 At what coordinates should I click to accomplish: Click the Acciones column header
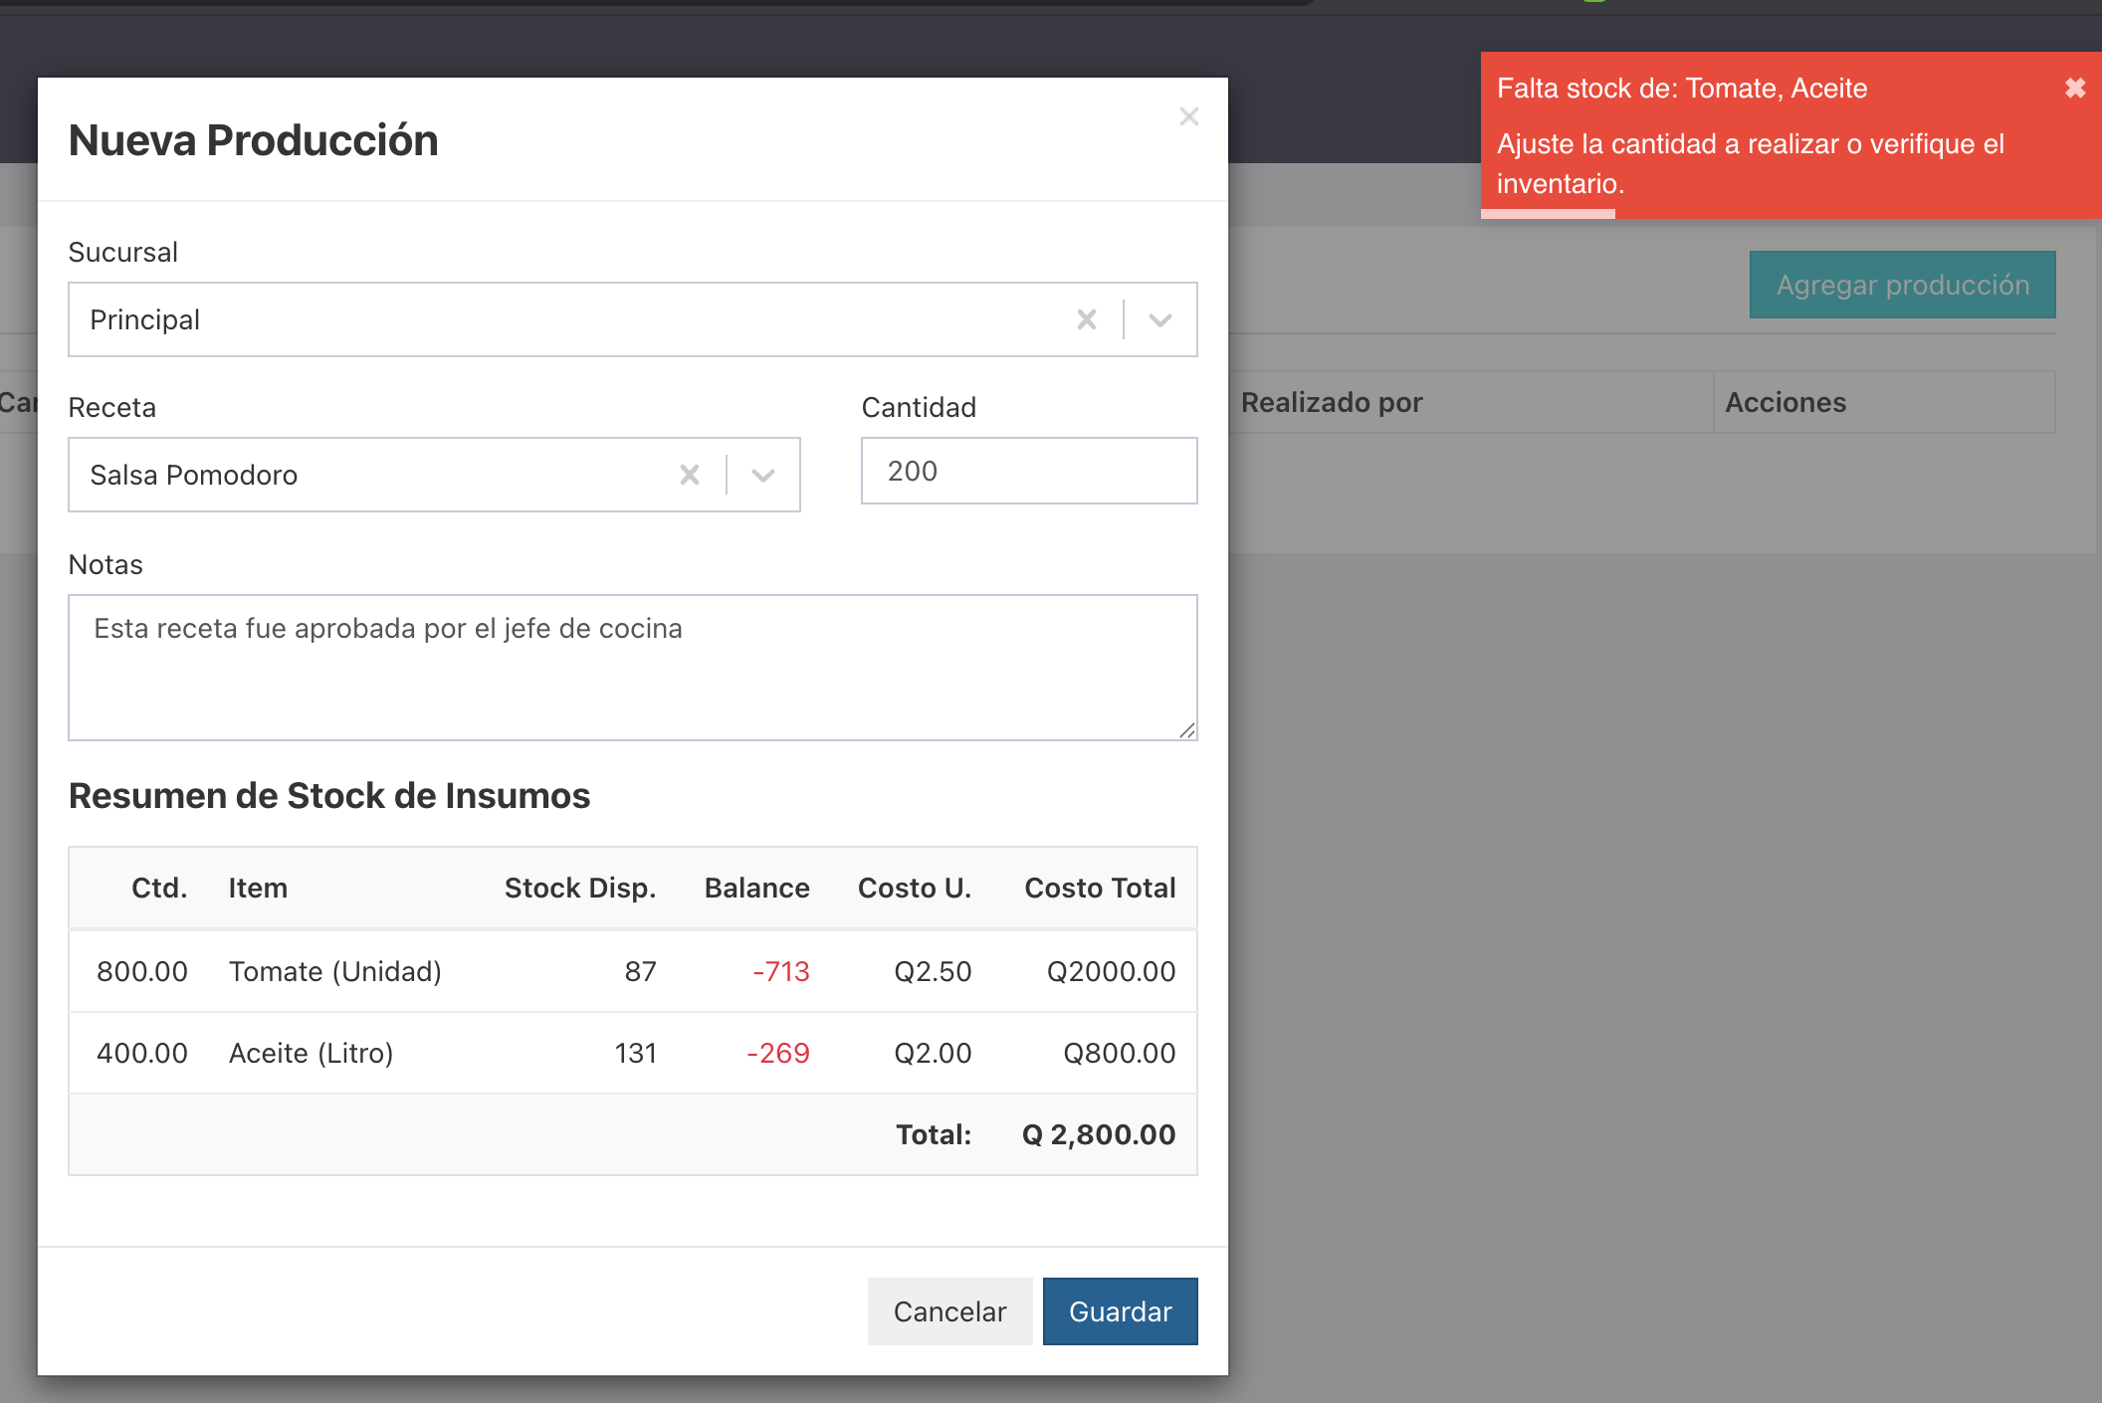[x=1786, y=402]
